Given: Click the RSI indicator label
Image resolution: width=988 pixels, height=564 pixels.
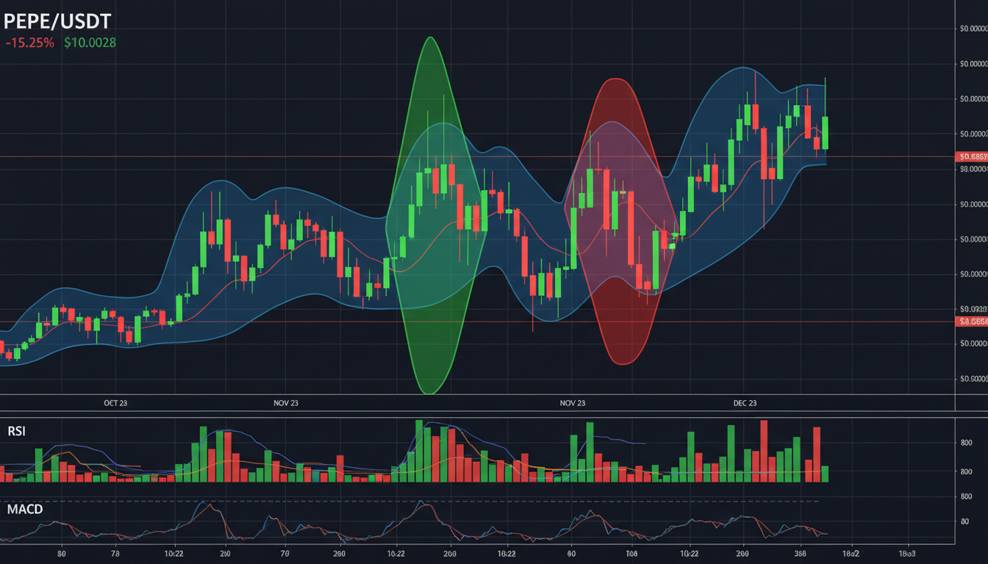Looking at the screenshot, I should tap(16, 432).
